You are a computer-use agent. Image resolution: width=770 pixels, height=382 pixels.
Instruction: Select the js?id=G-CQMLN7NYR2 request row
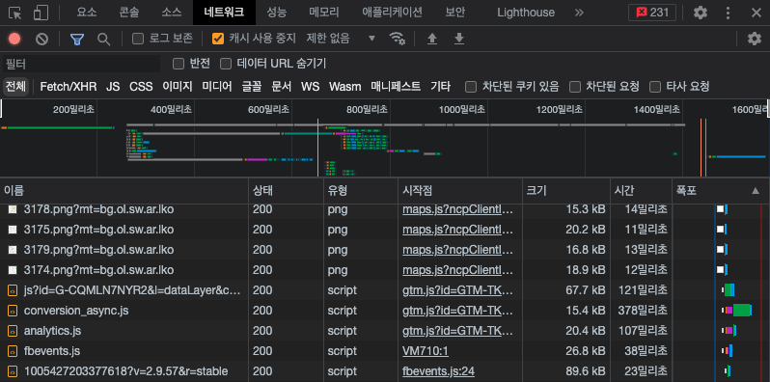point(385,290)
